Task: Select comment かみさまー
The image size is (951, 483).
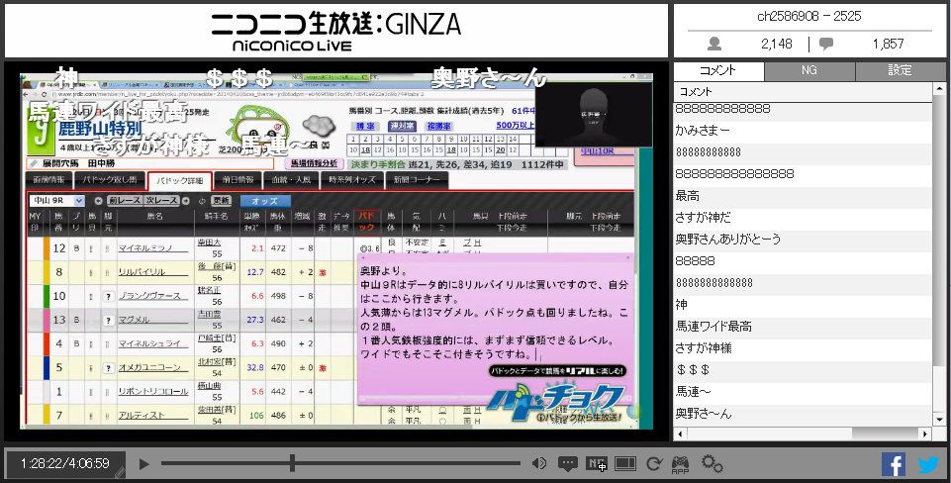Action: click(x=803, y=131)
